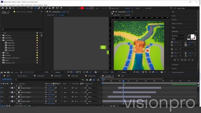Select the Rotation tool
Image resolution: width=201 pixels, height=113 pixels.
tap(28, 8)
